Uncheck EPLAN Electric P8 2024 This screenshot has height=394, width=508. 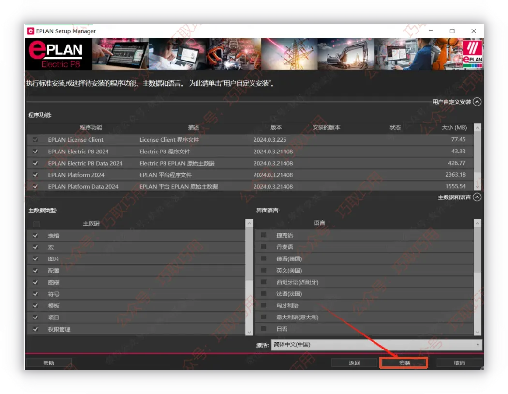[35, 152]
